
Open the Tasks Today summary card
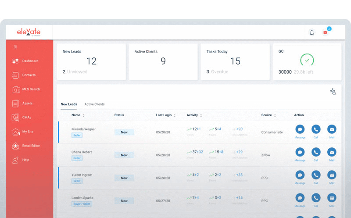(235, 62)
